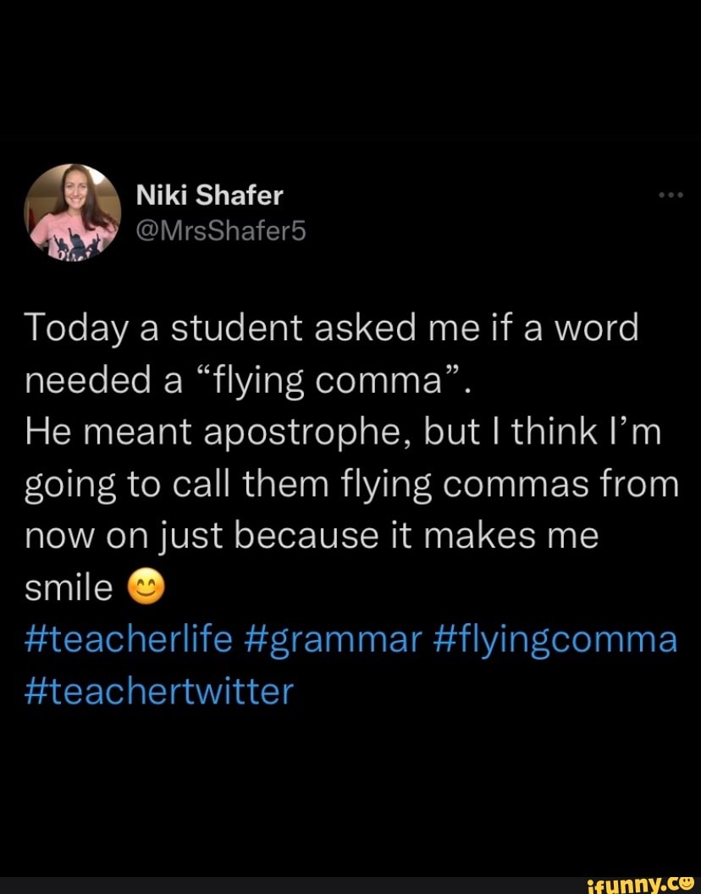Open the #teacherlife hashtag
This screenshot has width=701, height=894.
pos(128,639)
